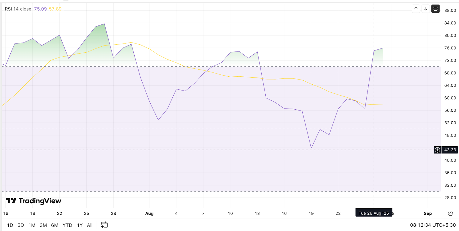This screenshot has height=231, width=459.
Task: Select the YTD range
Action: tap(67, 225)
